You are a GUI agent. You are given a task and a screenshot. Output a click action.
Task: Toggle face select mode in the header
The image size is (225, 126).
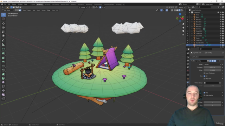click(20, 10)
